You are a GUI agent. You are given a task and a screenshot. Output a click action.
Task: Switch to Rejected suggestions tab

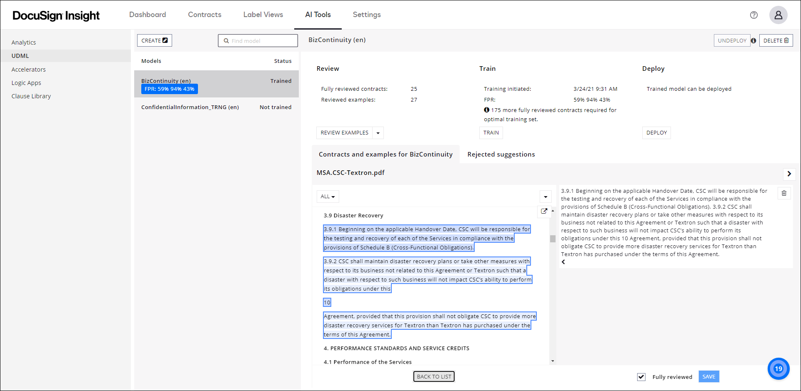[x=501, y=154]
